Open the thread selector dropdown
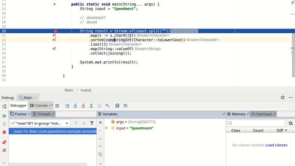The height and width of the screenshot is (166, 295). (40, 123)
